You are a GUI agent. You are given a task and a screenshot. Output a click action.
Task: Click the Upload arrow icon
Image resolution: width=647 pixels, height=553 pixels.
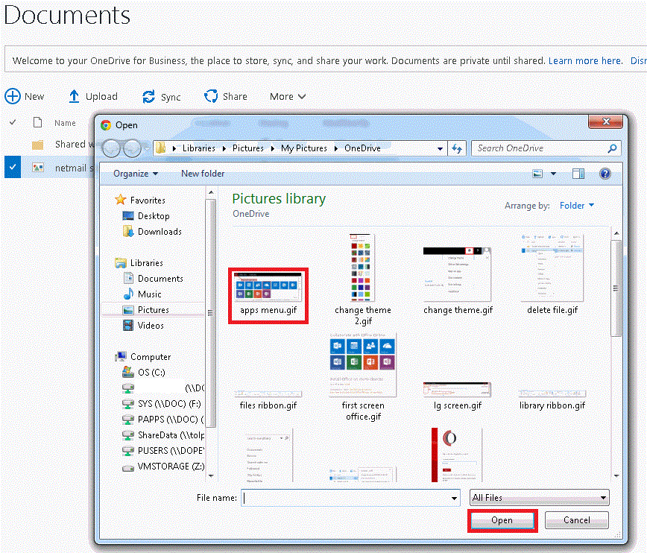click(x=74, y=96)
